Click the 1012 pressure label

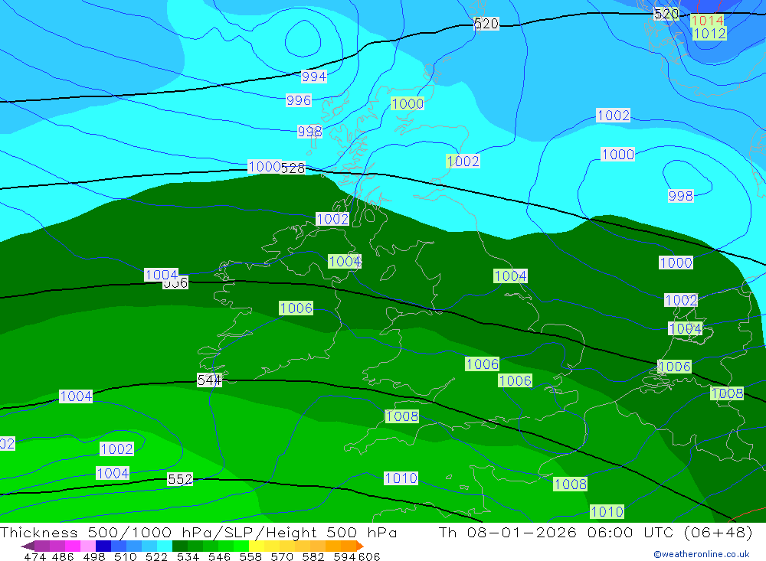709,34
